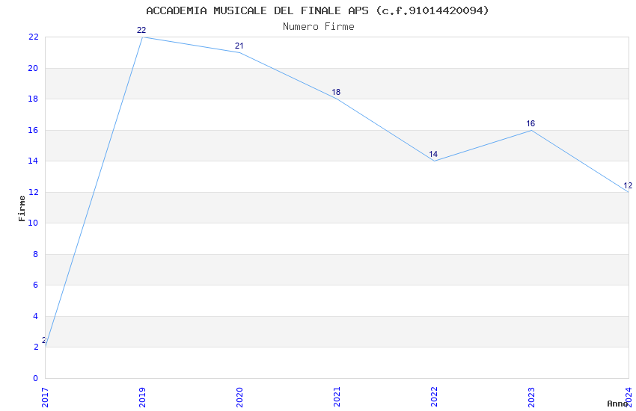Click y-axis tick label 10
Image resolution: width=636 pixels, height=411 pixels.
click(x=33, y=223)
